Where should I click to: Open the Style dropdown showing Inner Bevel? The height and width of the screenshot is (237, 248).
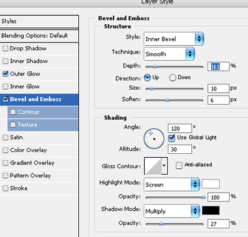click(x=174, y=39)
